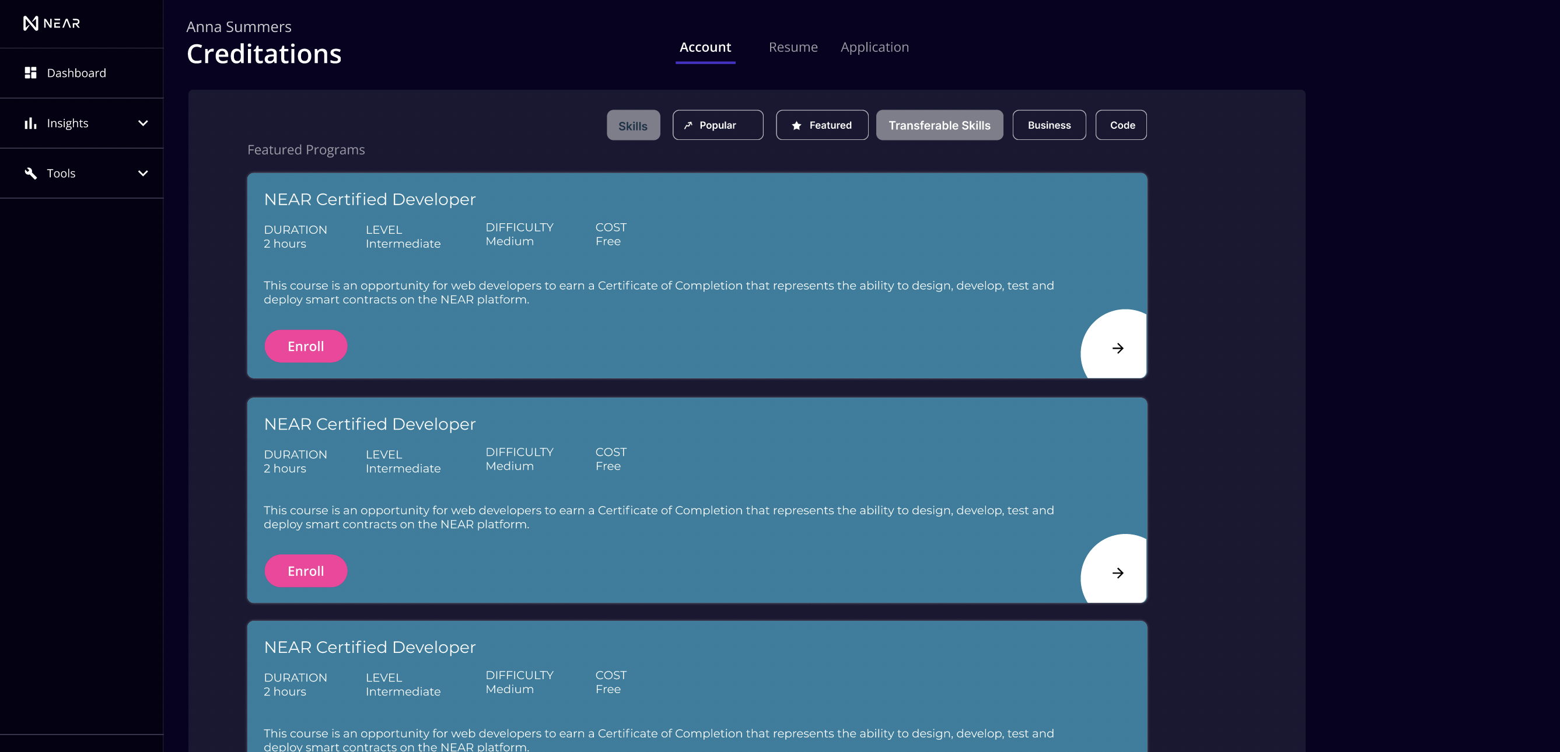The width and height of the screenshot is (1560, 752).
Task: Click the NEAR logo
Action: 52,23
